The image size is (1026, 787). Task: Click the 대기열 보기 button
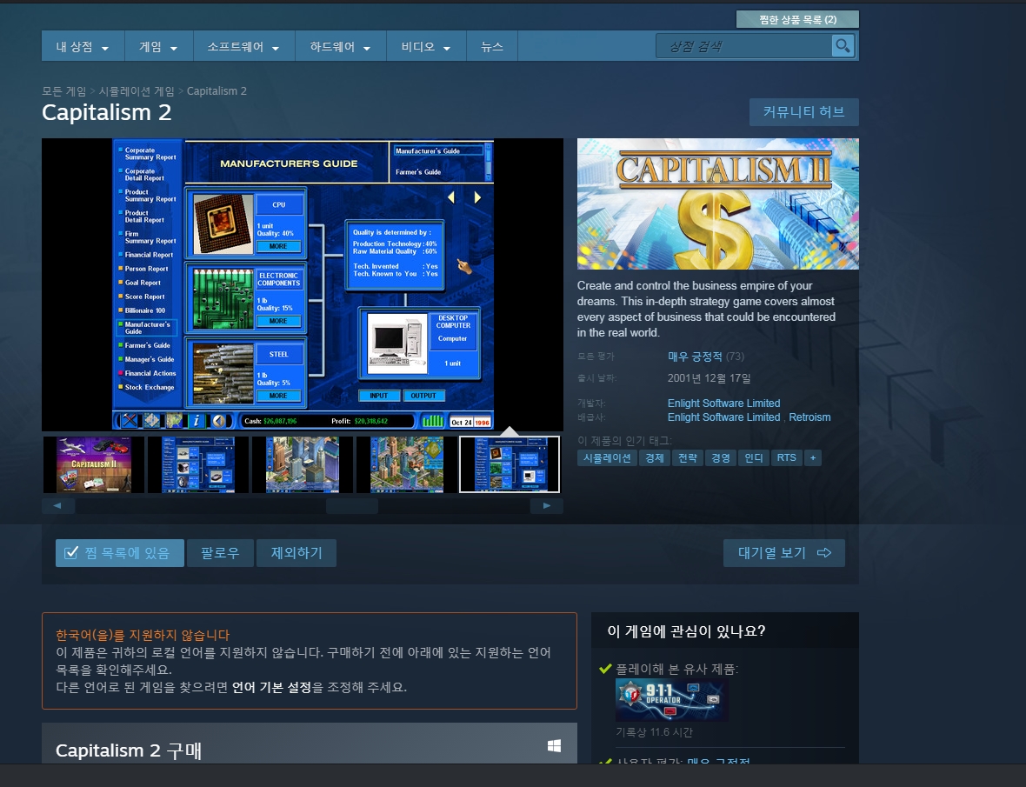[x=784, y=553]
